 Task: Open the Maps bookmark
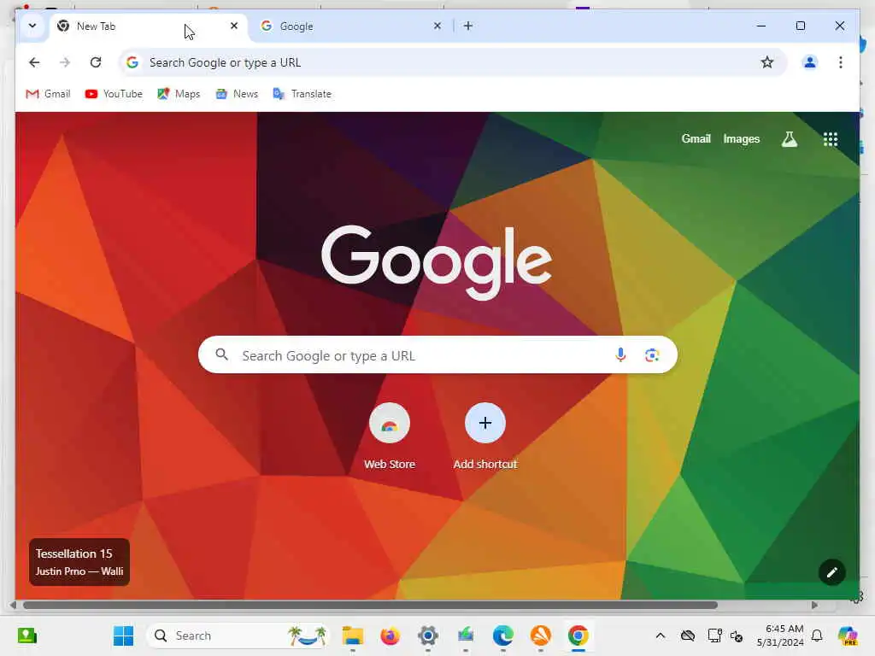pos(179,94)
